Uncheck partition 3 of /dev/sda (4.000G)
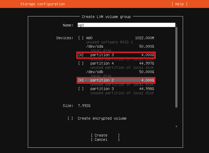Viewport: 209px width, 153px height. coord(81,55)
